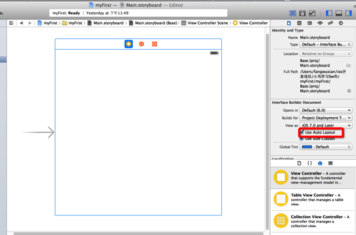Image resolution: width=356 pixels, height=235 pixels.
Task: Toggle the Debug area visibility
Action: 339,14
